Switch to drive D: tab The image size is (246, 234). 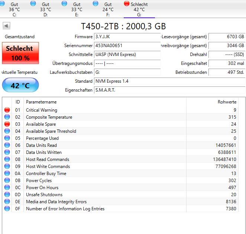[45, 9]
